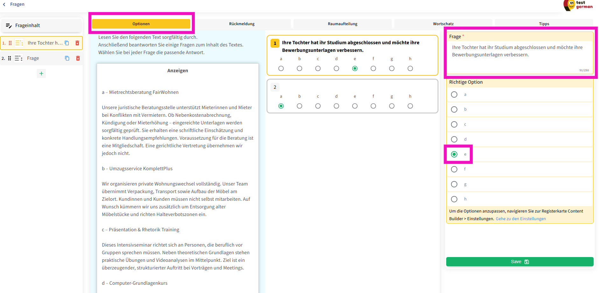Follow the 'Gehe zu den Einstellungen' link
Image resolution: width=599 pixels, height=293 pixels.
click(521, 219)
